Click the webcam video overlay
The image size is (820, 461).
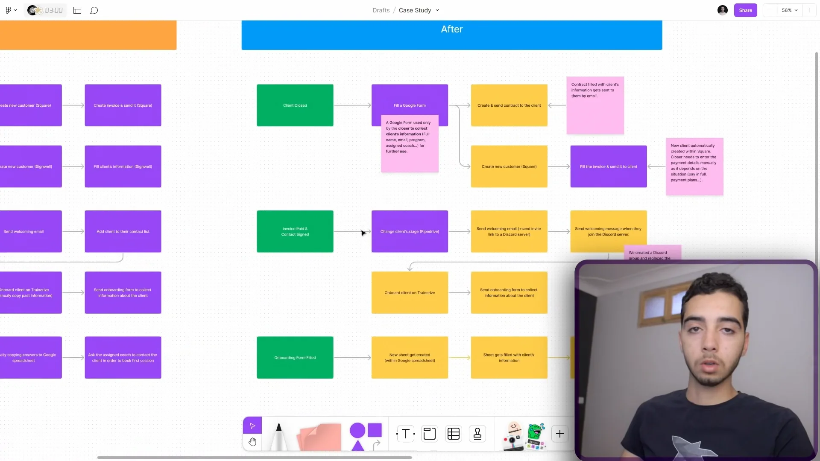[696, 361]
